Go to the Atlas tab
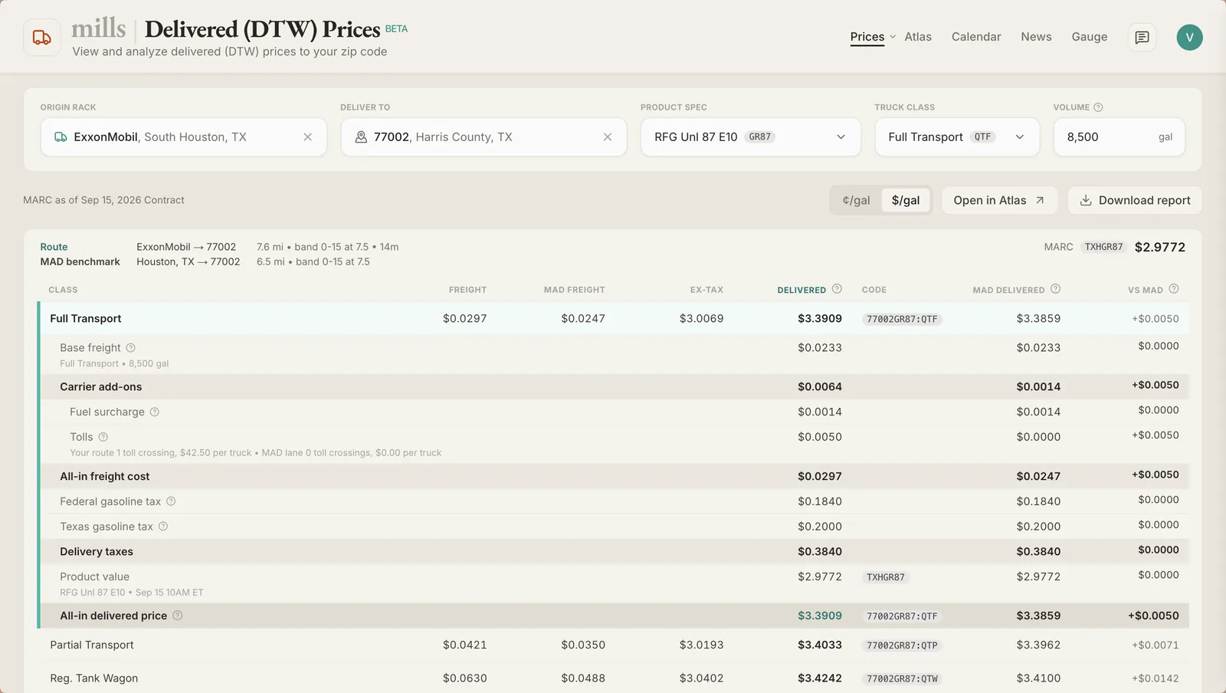 tap(918, 37)
